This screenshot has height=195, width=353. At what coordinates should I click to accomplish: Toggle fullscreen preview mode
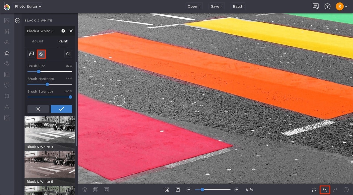[177, 189]
